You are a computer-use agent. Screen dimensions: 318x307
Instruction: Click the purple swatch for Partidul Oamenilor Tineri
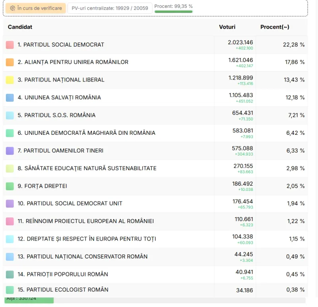click(x=10, y=151)
